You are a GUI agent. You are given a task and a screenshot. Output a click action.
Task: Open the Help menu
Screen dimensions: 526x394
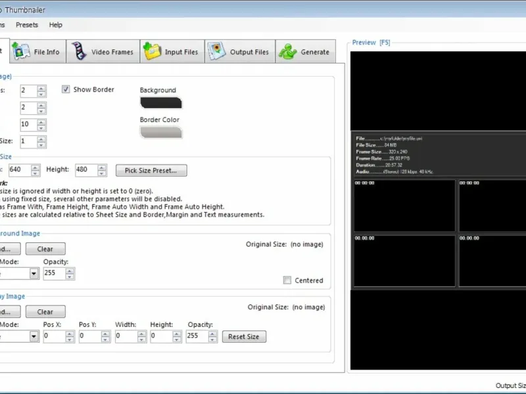56,25
